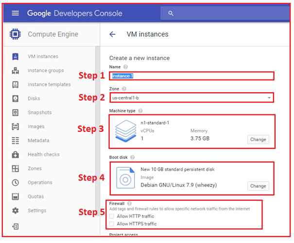Click the 3.75 GB memory value
This screenshot has width=294, height=243.
pyautogui.click(x=200, y=139)
